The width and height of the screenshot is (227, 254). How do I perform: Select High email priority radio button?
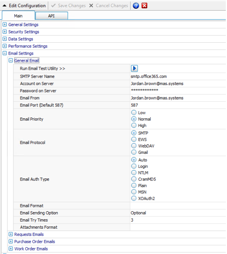click(134, 125)
